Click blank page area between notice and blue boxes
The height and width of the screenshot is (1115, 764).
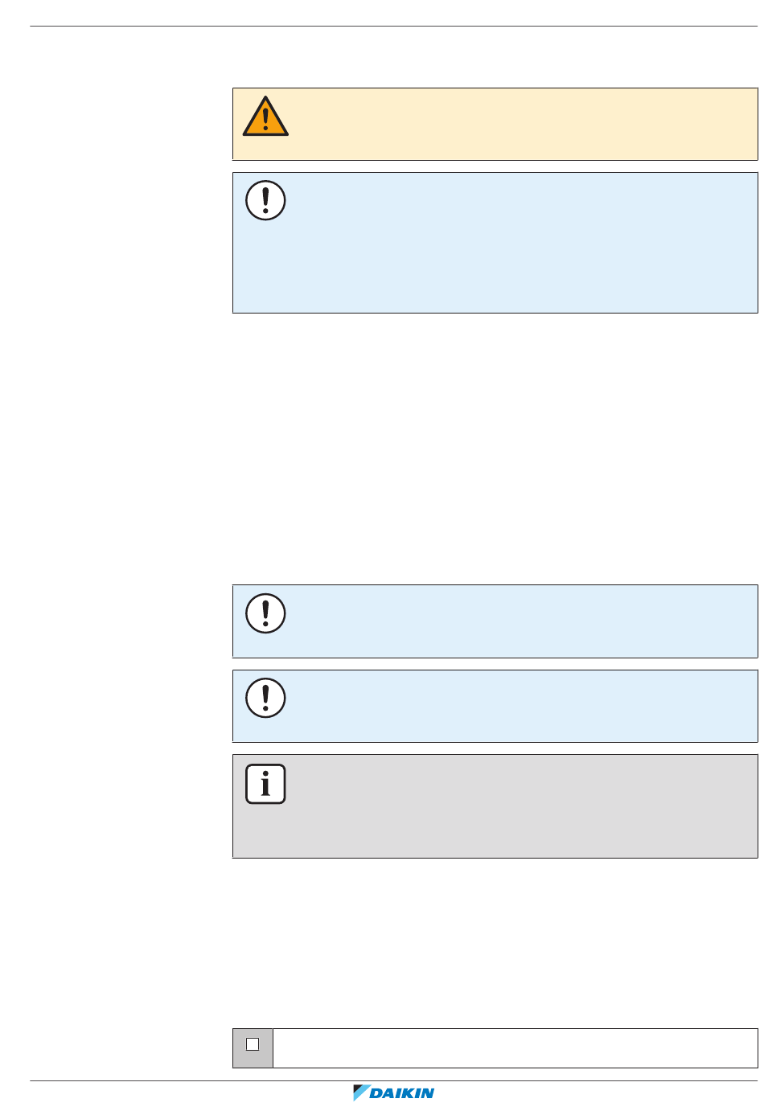tap(495, 449)
